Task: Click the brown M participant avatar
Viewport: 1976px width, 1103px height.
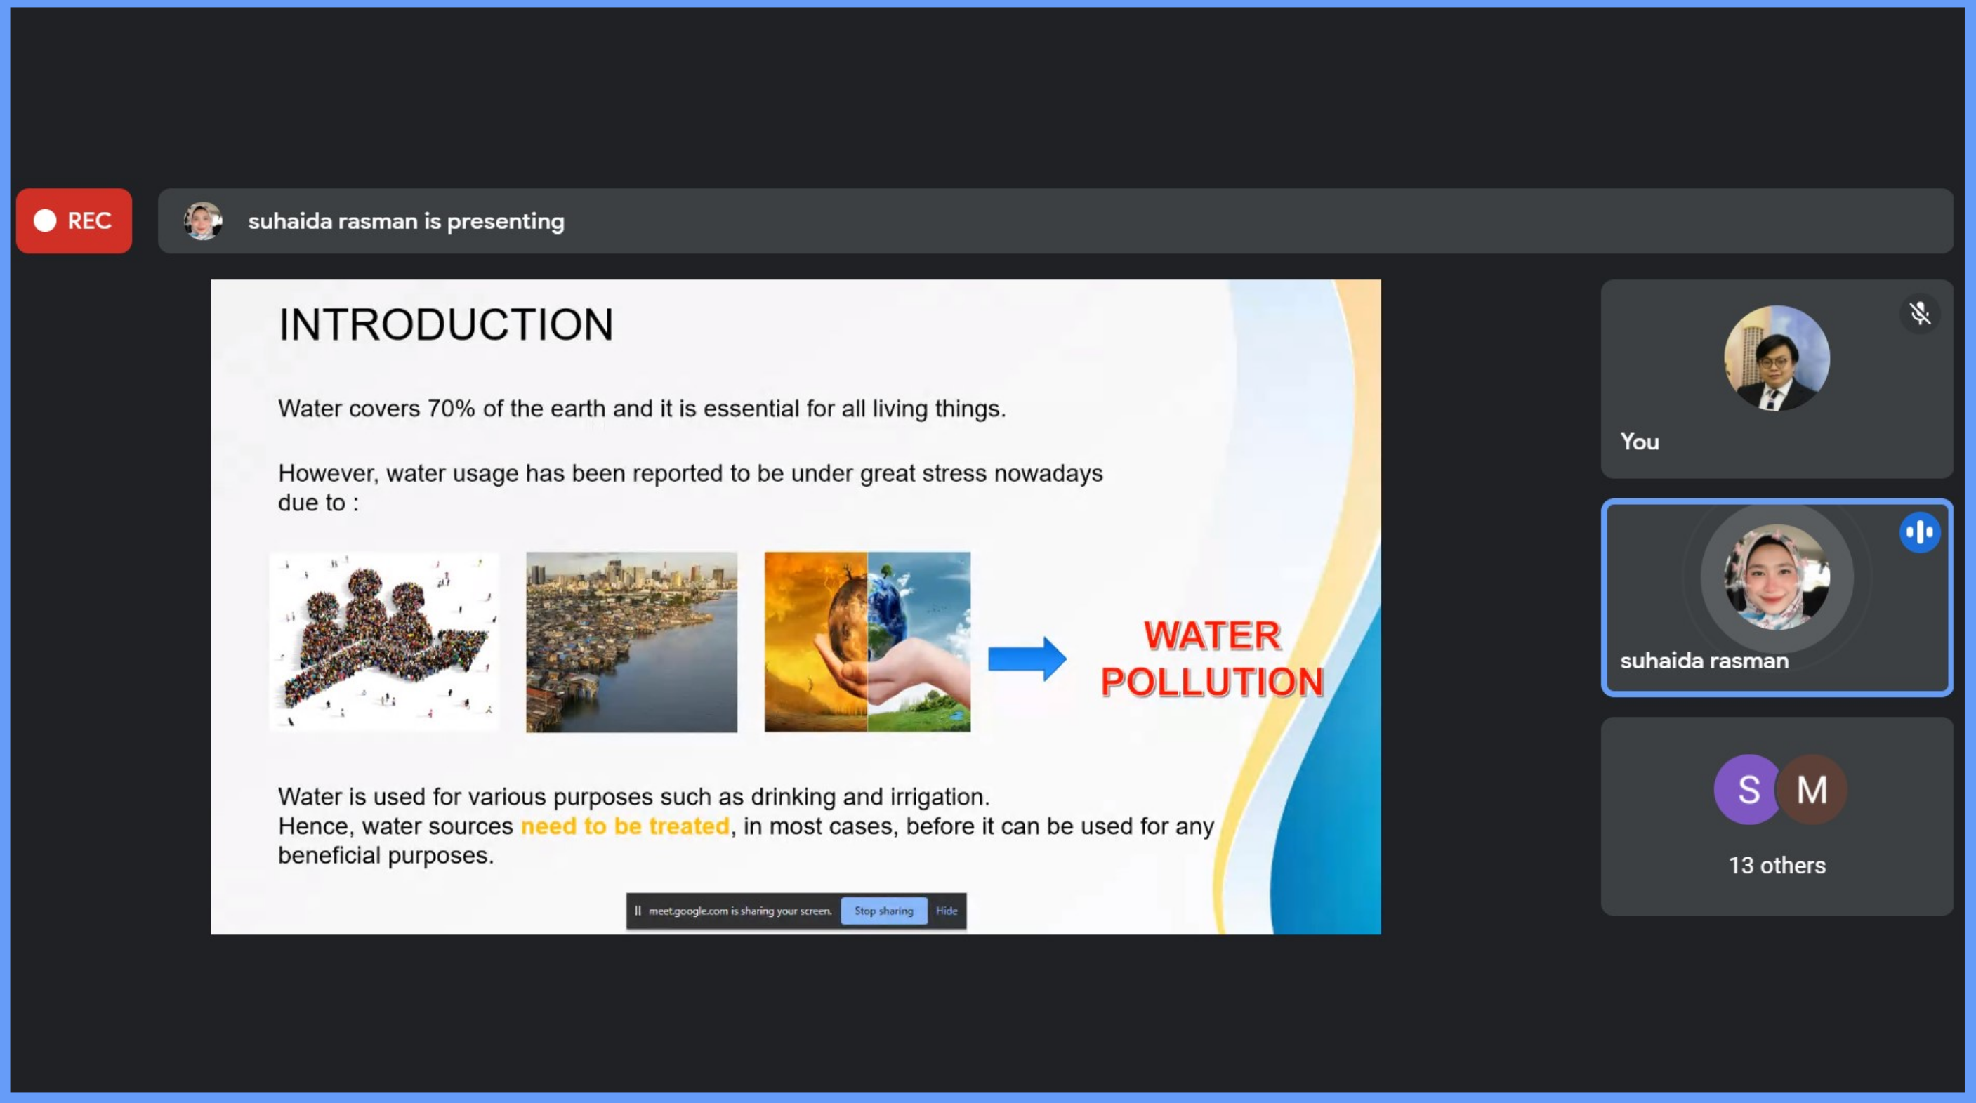Action: coord(1813,789)
